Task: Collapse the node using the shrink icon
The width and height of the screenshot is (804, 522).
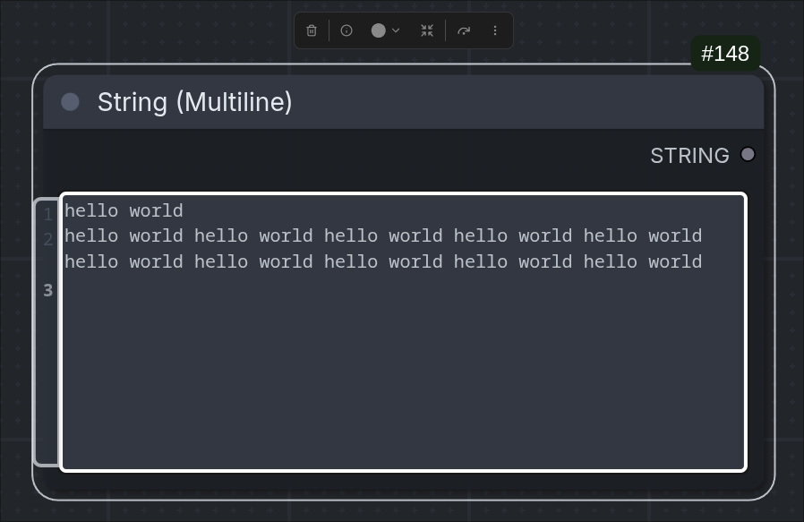Action: click(427, 30)
